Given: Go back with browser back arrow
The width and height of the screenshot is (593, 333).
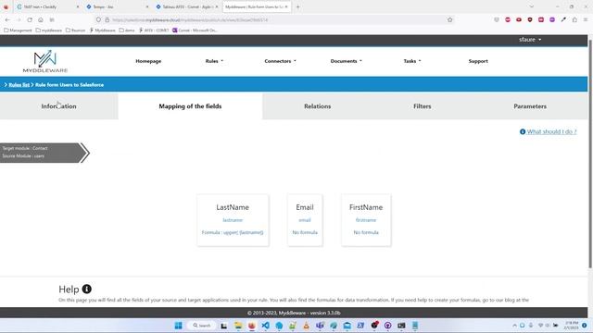Looking at the screenshot, I should tap(7, 19).
